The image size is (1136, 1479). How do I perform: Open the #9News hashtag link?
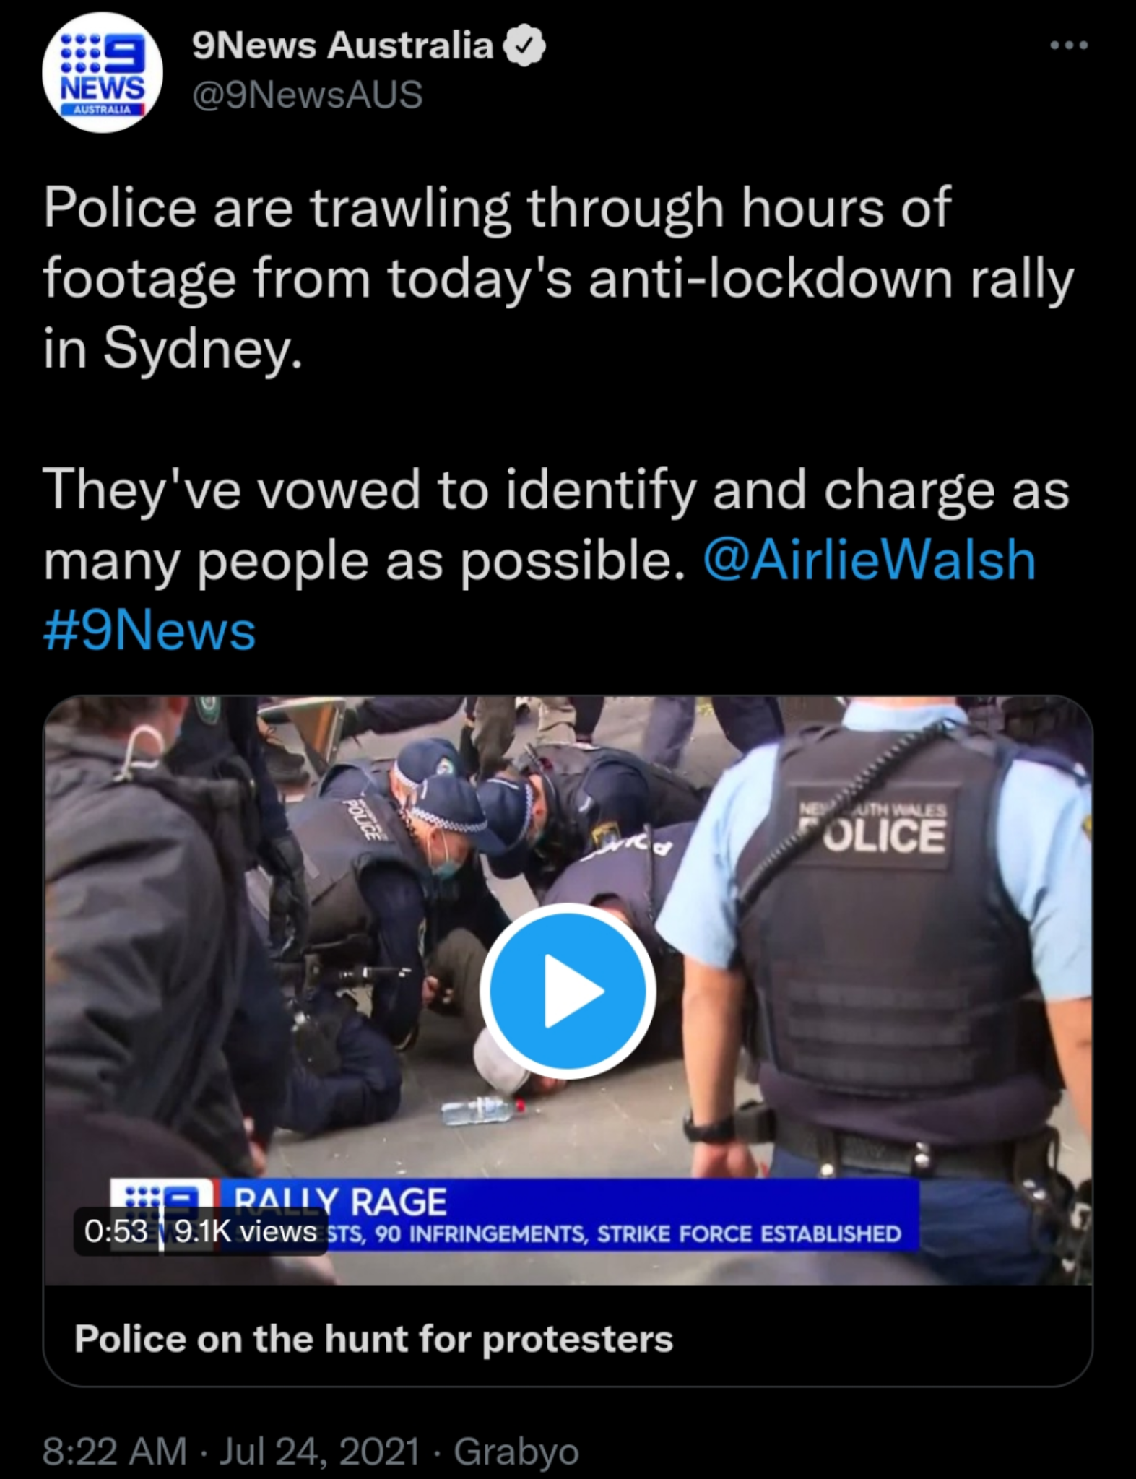(x=149, y=630)
